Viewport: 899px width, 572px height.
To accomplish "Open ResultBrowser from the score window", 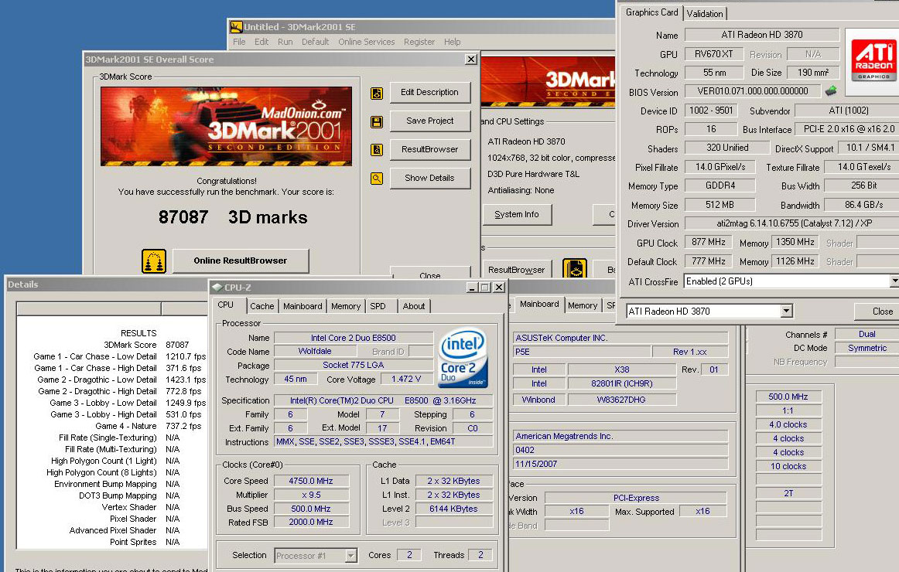I will [x=430, y=149].
